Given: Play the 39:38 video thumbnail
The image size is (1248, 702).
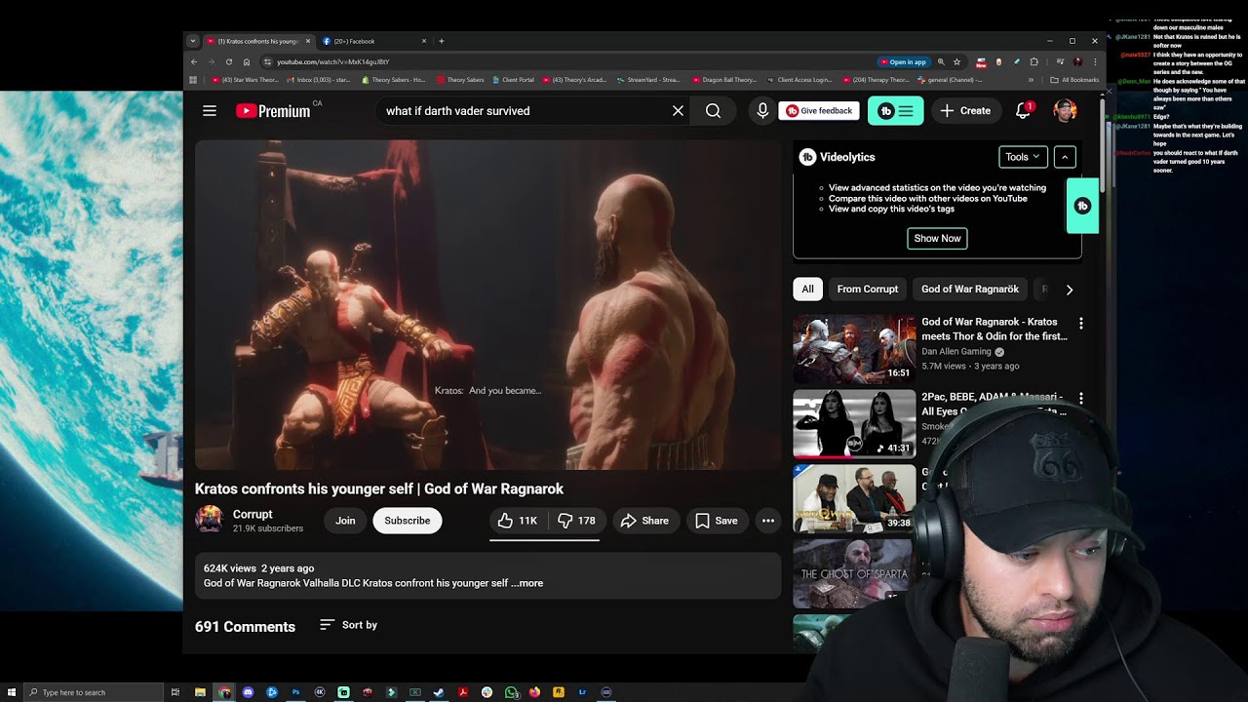Looking at the screenshot, I should (x=854, y=499).
